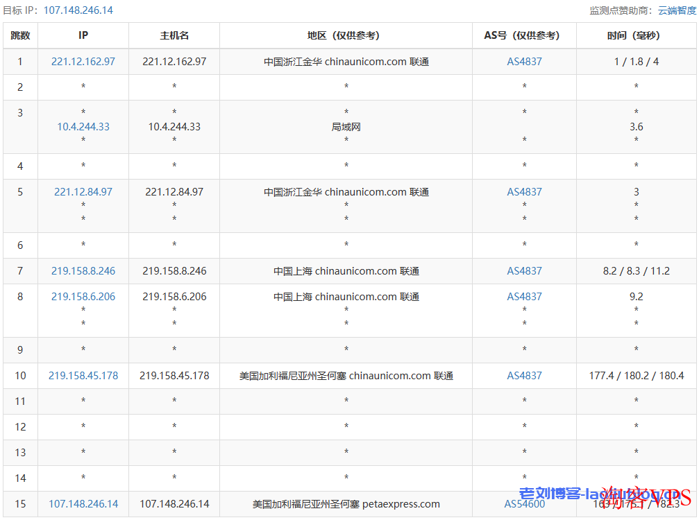
Task: Open IP link 10.4.244.33 in hop 3
Action: click(x=83, y=126)
